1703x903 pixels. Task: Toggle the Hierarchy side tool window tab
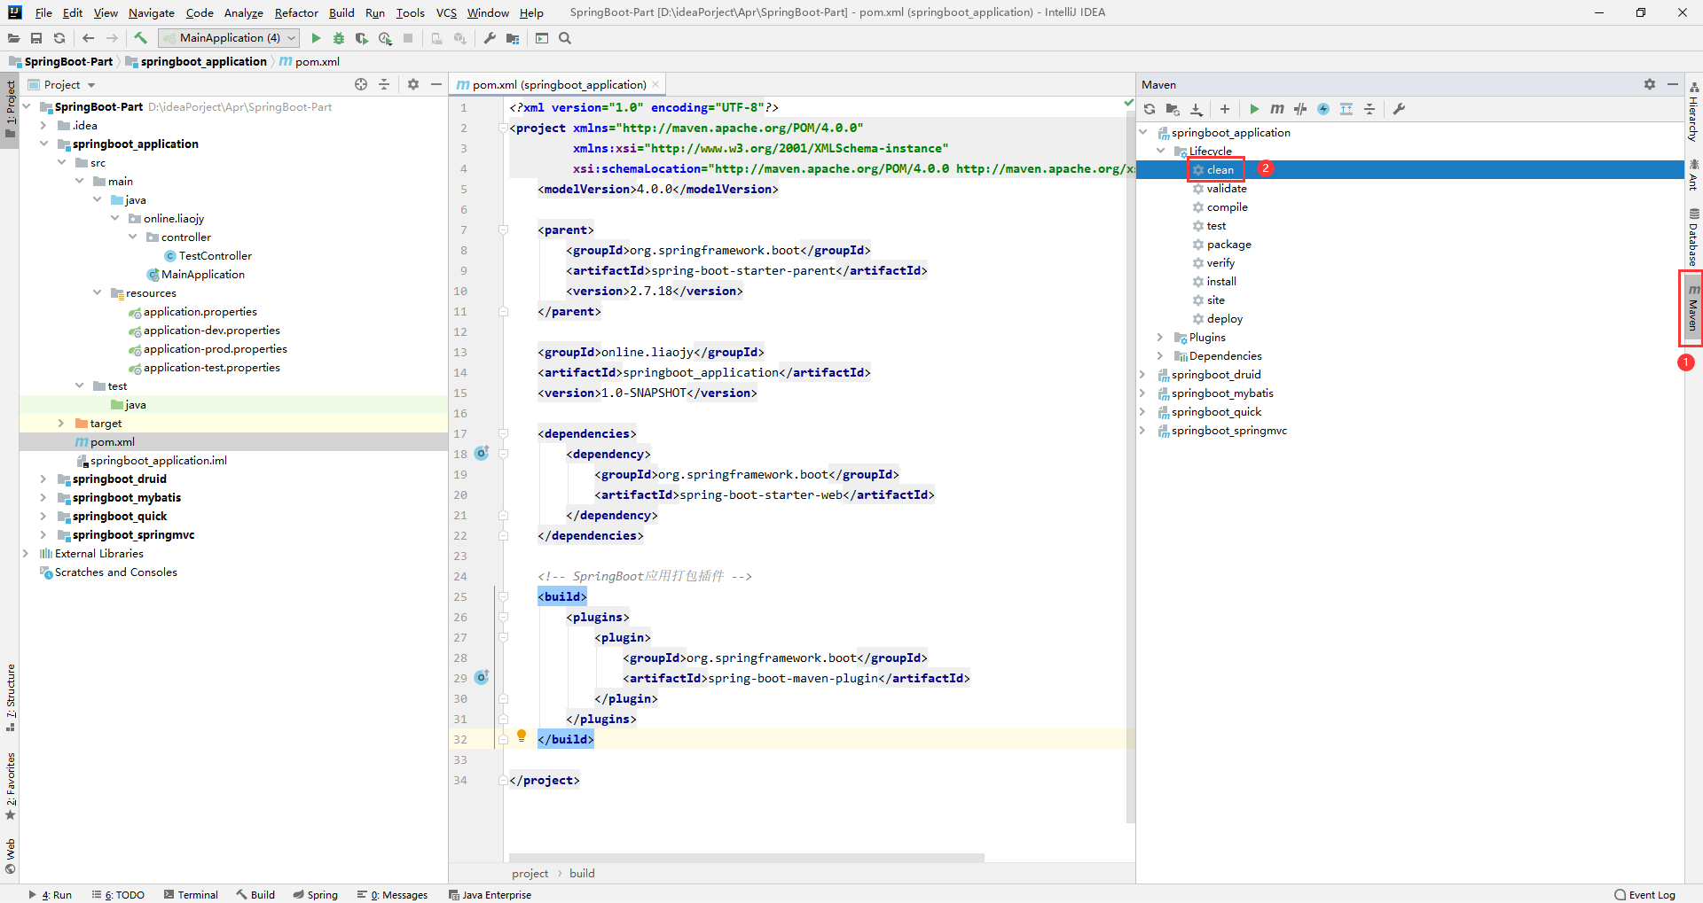click(x=1693, y=112)
